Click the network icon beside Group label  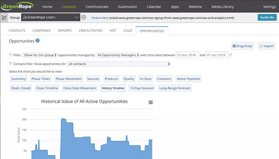pyautogui.click(x=4, y=17)
